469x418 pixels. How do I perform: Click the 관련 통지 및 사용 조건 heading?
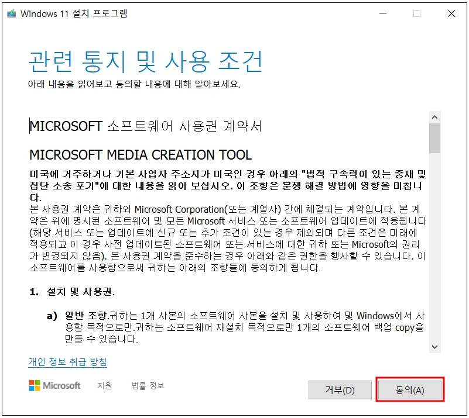[x=145, y=61]
